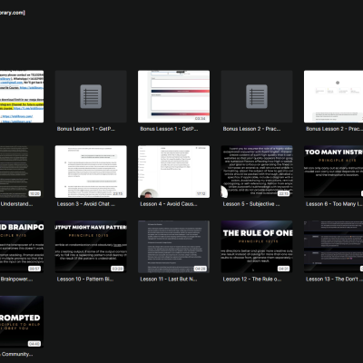363x363 pixels.
Task: Open the Prompted Community video thumbnail (04:40)
Action: (22, 321)
